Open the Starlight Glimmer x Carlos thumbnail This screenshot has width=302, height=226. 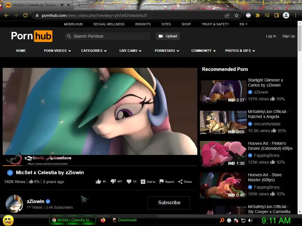tap(223, 92)
